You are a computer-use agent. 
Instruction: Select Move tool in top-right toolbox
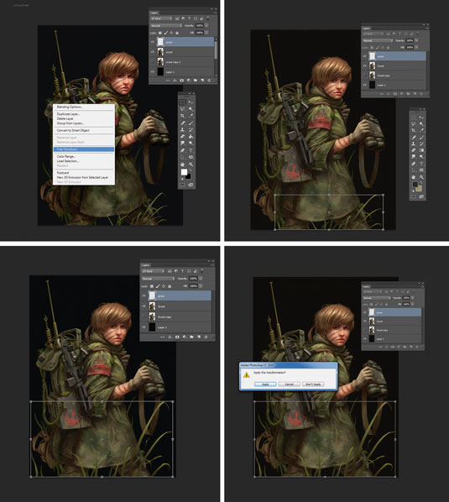[x=421, y=118]
